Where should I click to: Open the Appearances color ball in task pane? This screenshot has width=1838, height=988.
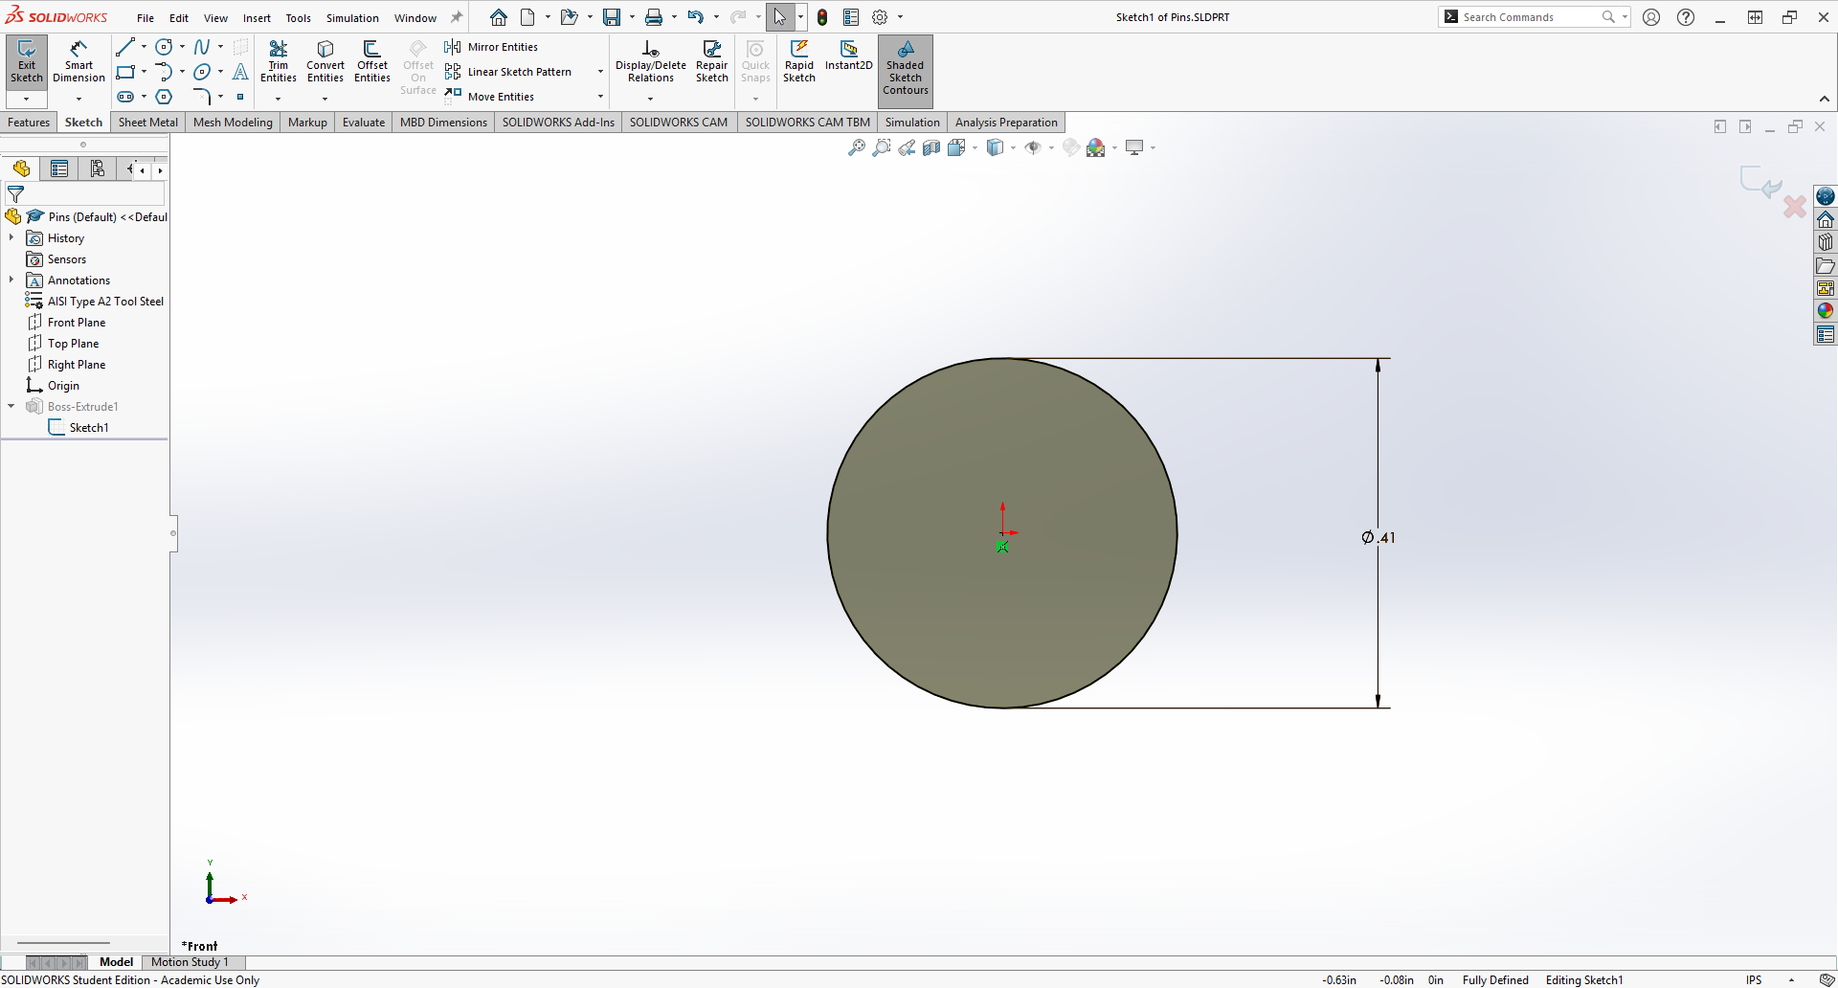tap(1826, 310)
